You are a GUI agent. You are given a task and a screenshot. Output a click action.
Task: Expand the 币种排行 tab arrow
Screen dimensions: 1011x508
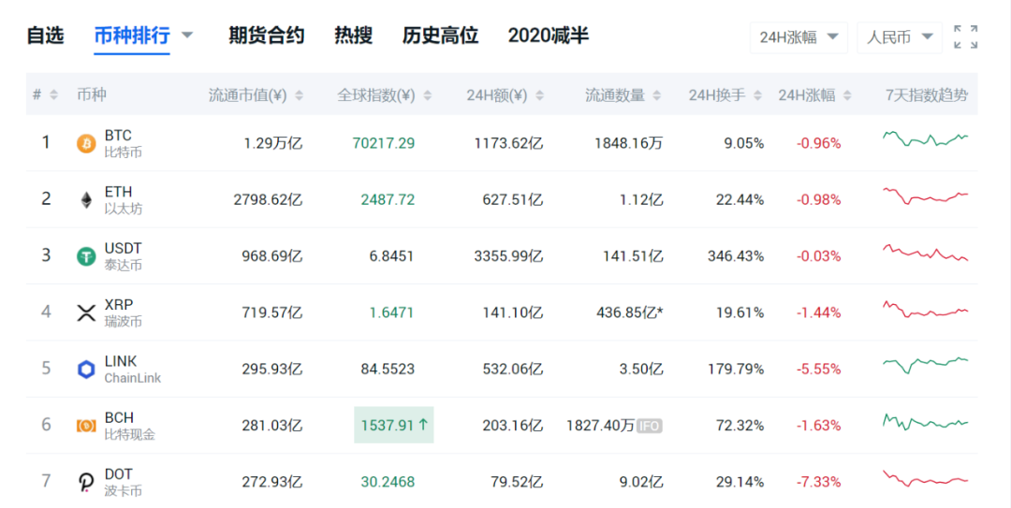[x=187, y=35]
